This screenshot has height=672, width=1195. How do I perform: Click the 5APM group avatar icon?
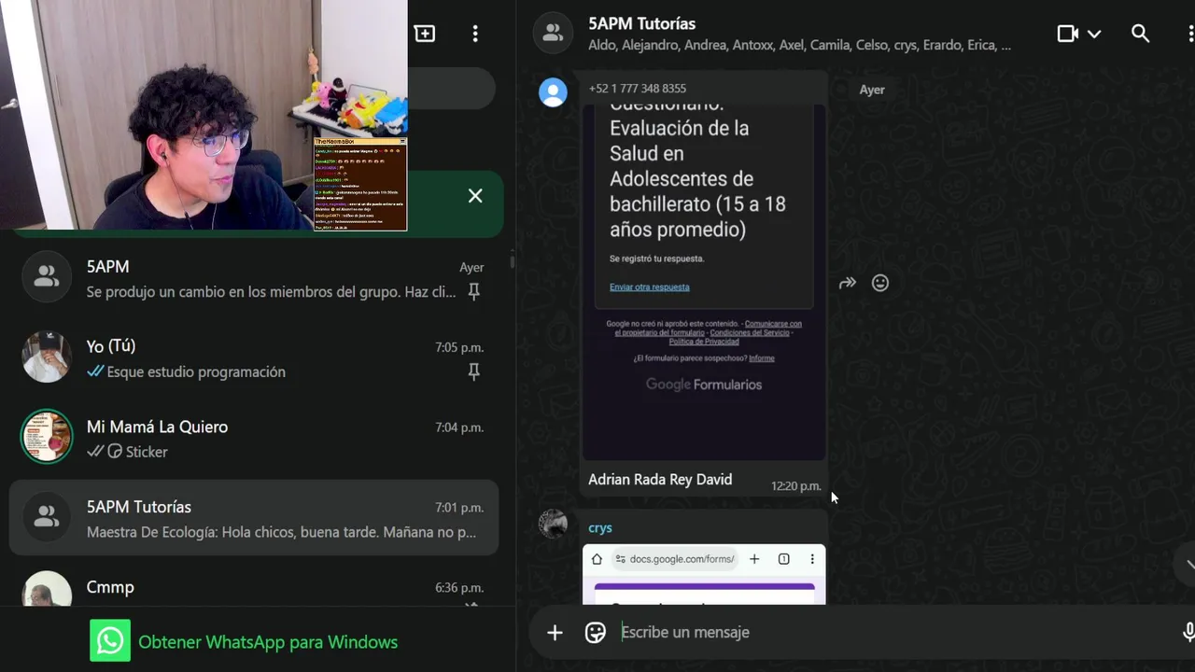(x=47, y=276)
